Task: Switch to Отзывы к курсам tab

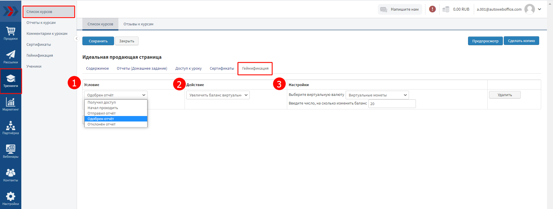Action: click(138, 24)
